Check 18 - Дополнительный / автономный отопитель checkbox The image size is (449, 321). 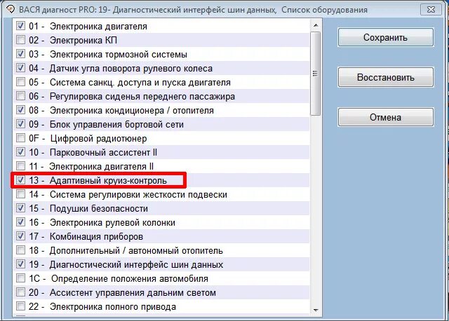point(20,250)
